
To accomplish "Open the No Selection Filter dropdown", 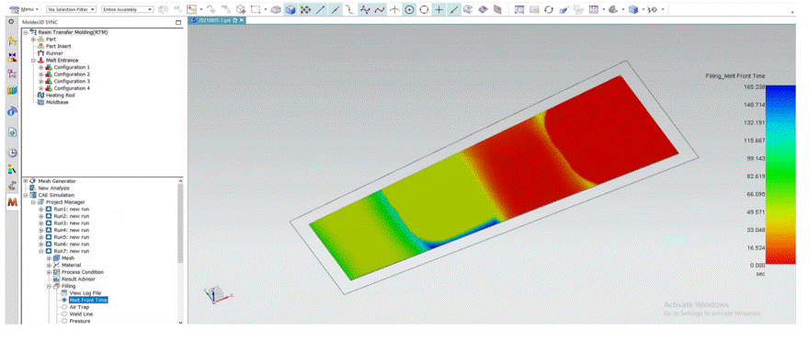I will click(71, 9).
